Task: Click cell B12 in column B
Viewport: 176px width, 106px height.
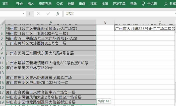Action: tap(105, 68)
